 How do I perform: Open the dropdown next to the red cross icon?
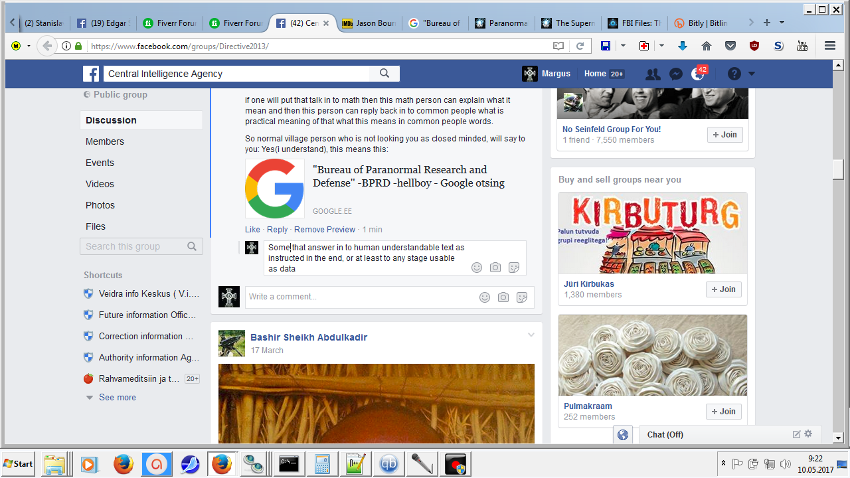(661, 46)
